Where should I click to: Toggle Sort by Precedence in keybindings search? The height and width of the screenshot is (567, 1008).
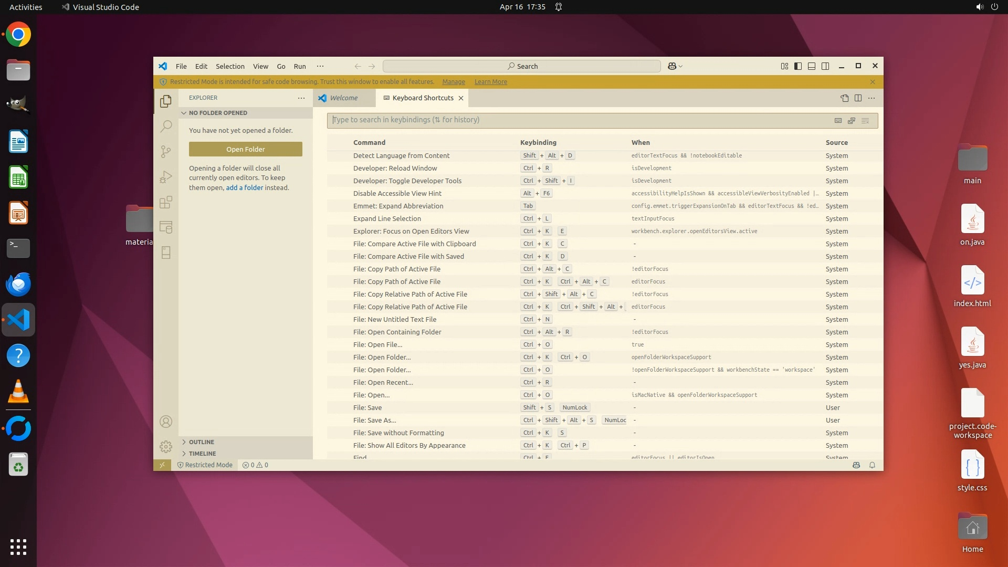[x=852, y=121]
